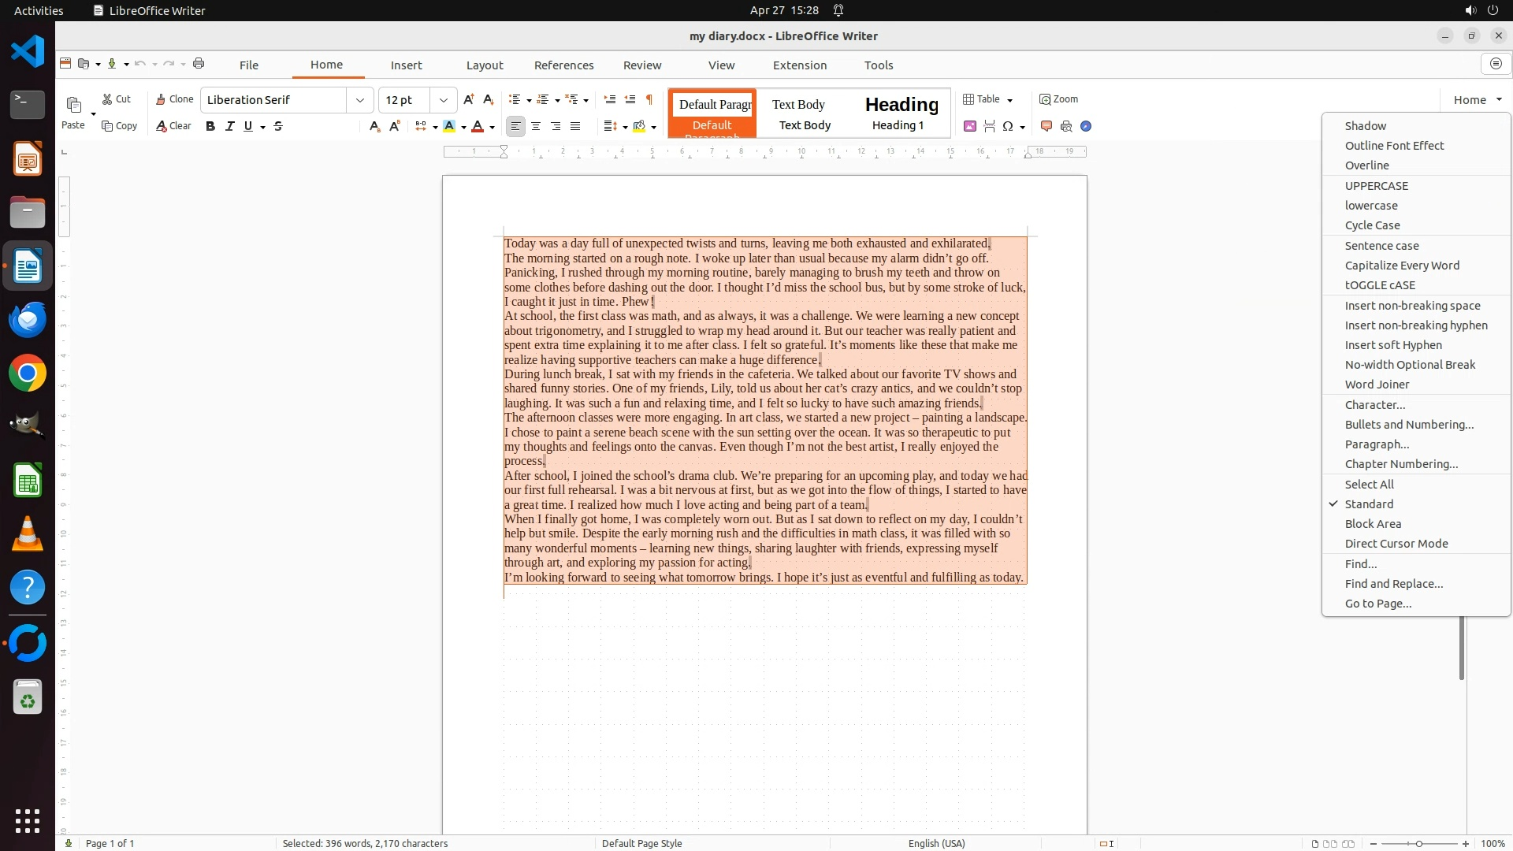Click the Zoom button
Viewport: 1513px width, 851px height.
click(x=1058, y=99)
